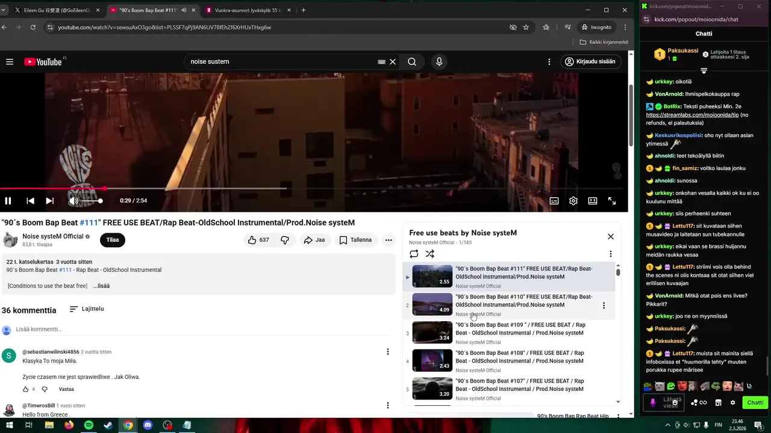Open the streamlabs tip link in chat
This screenshot has width=771, height=433.
point(692,115)
